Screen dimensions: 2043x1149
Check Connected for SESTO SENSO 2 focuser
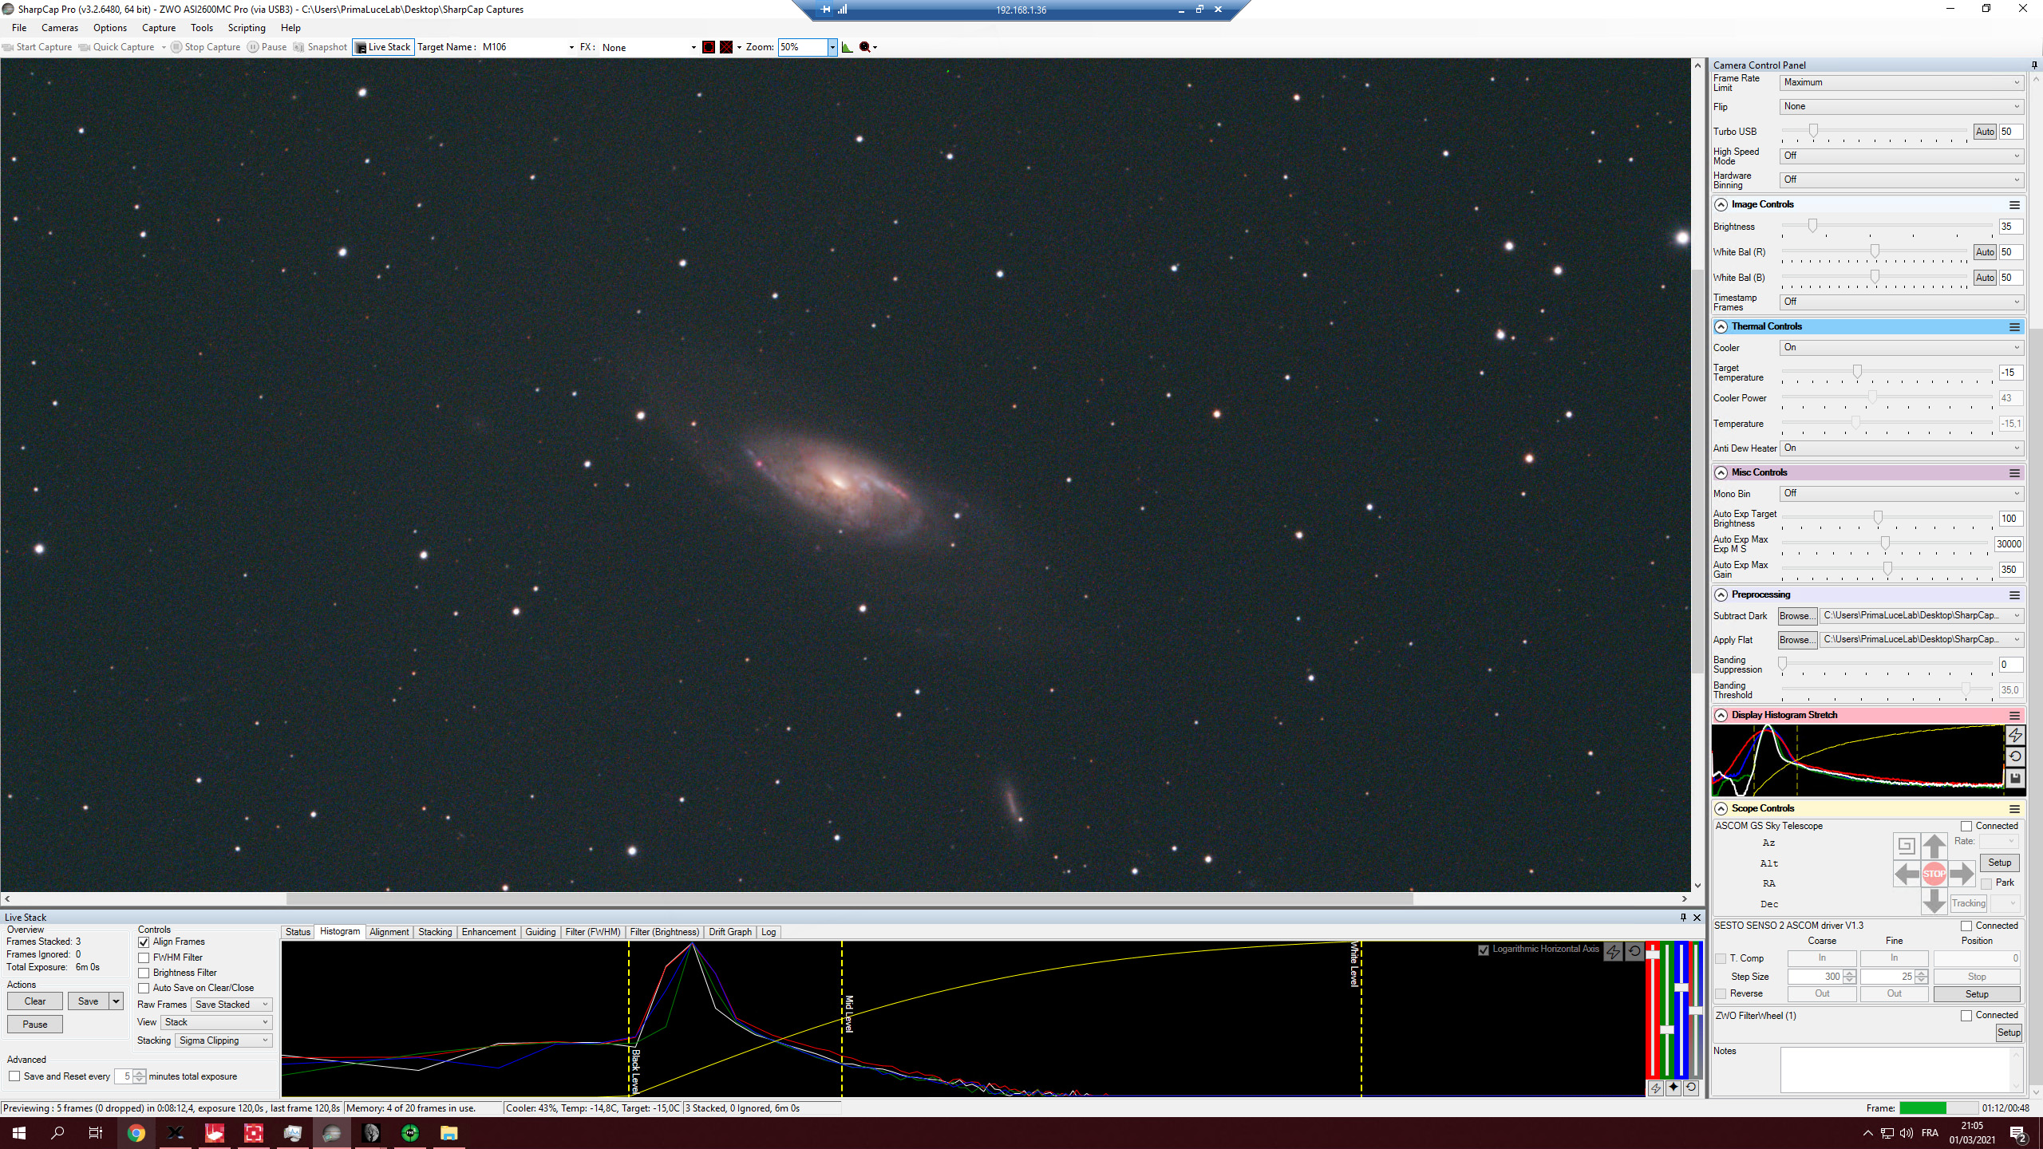[1966, 926]
